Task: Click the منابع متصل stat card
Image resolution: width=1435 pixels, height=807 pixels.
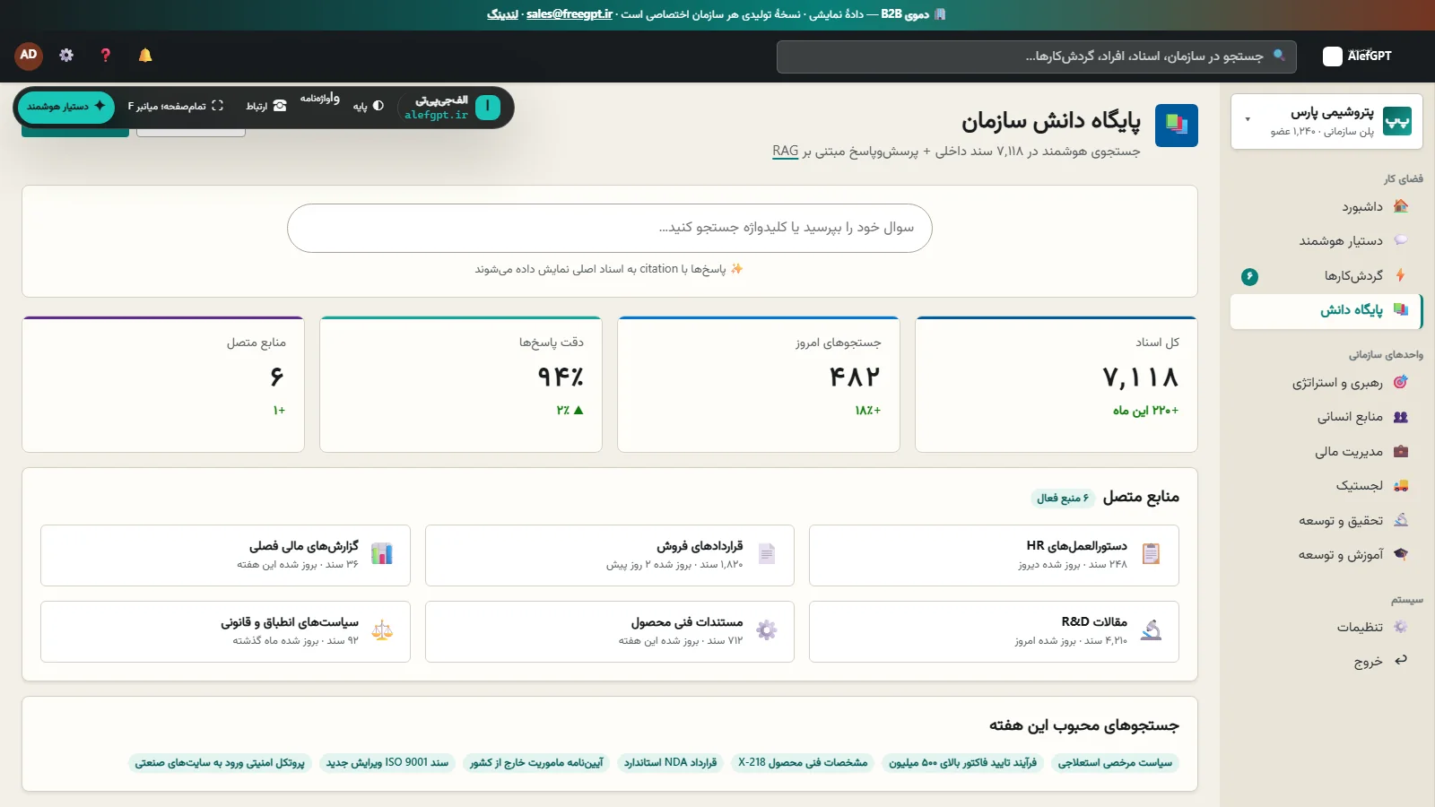Action: pyautogui.click(x=163, y=385)
